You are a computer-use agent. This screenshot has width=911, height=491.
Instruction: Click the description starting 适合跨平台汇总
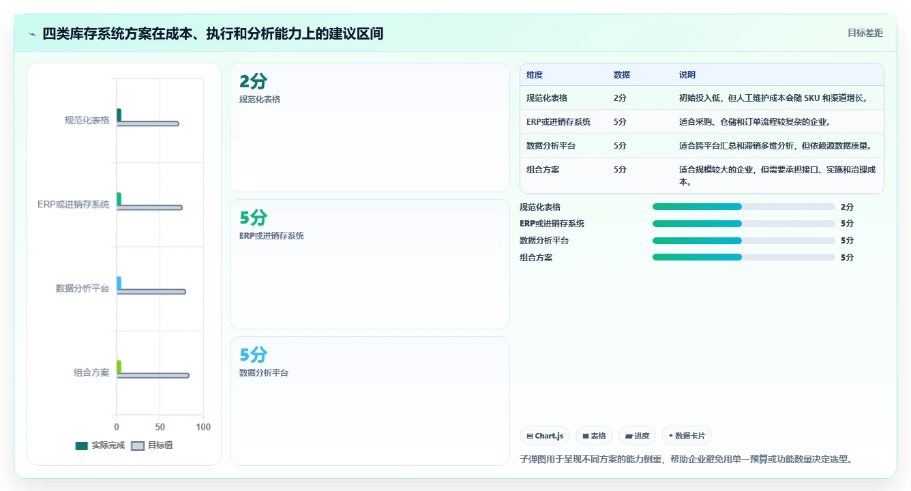775,146
